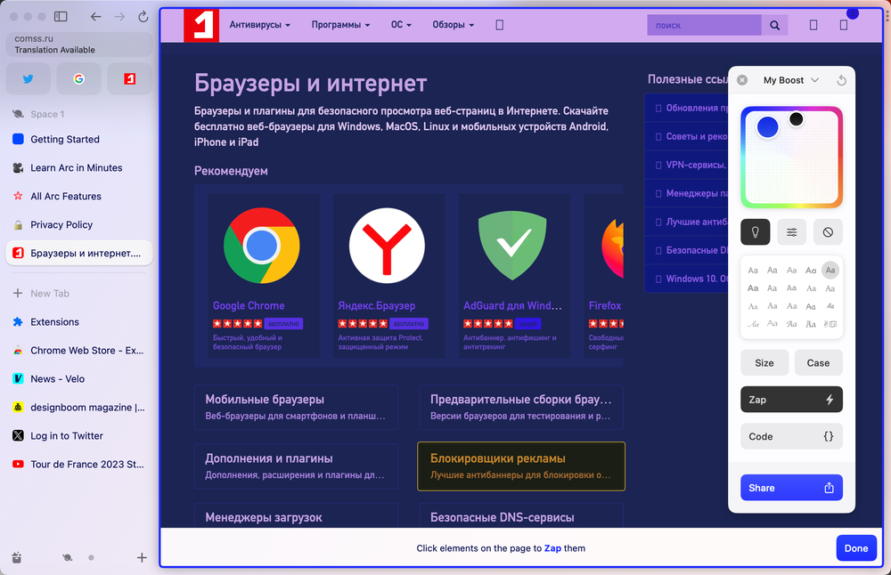Open the pinned Google favorite tile
Screen dimensions: 891x575
pos(79,78)
